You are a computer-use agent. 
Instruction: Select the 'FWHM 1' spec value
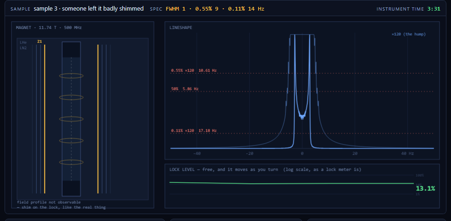tap(175, 9)
